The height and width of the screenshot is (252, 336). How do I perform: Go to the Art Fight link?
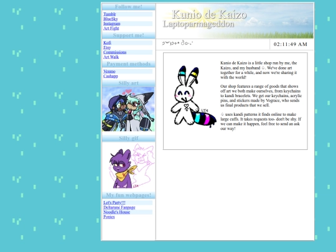tap(111, 28)
